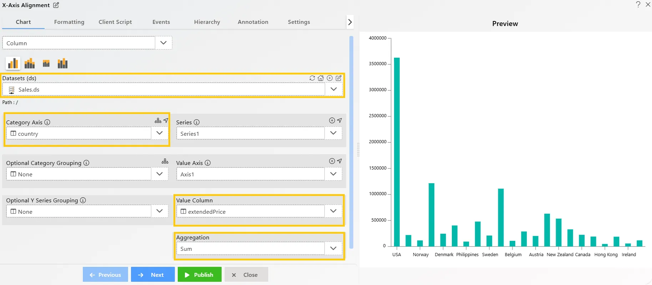Click the Previous button
The image size is (652, 285).
tap(105, 274)
